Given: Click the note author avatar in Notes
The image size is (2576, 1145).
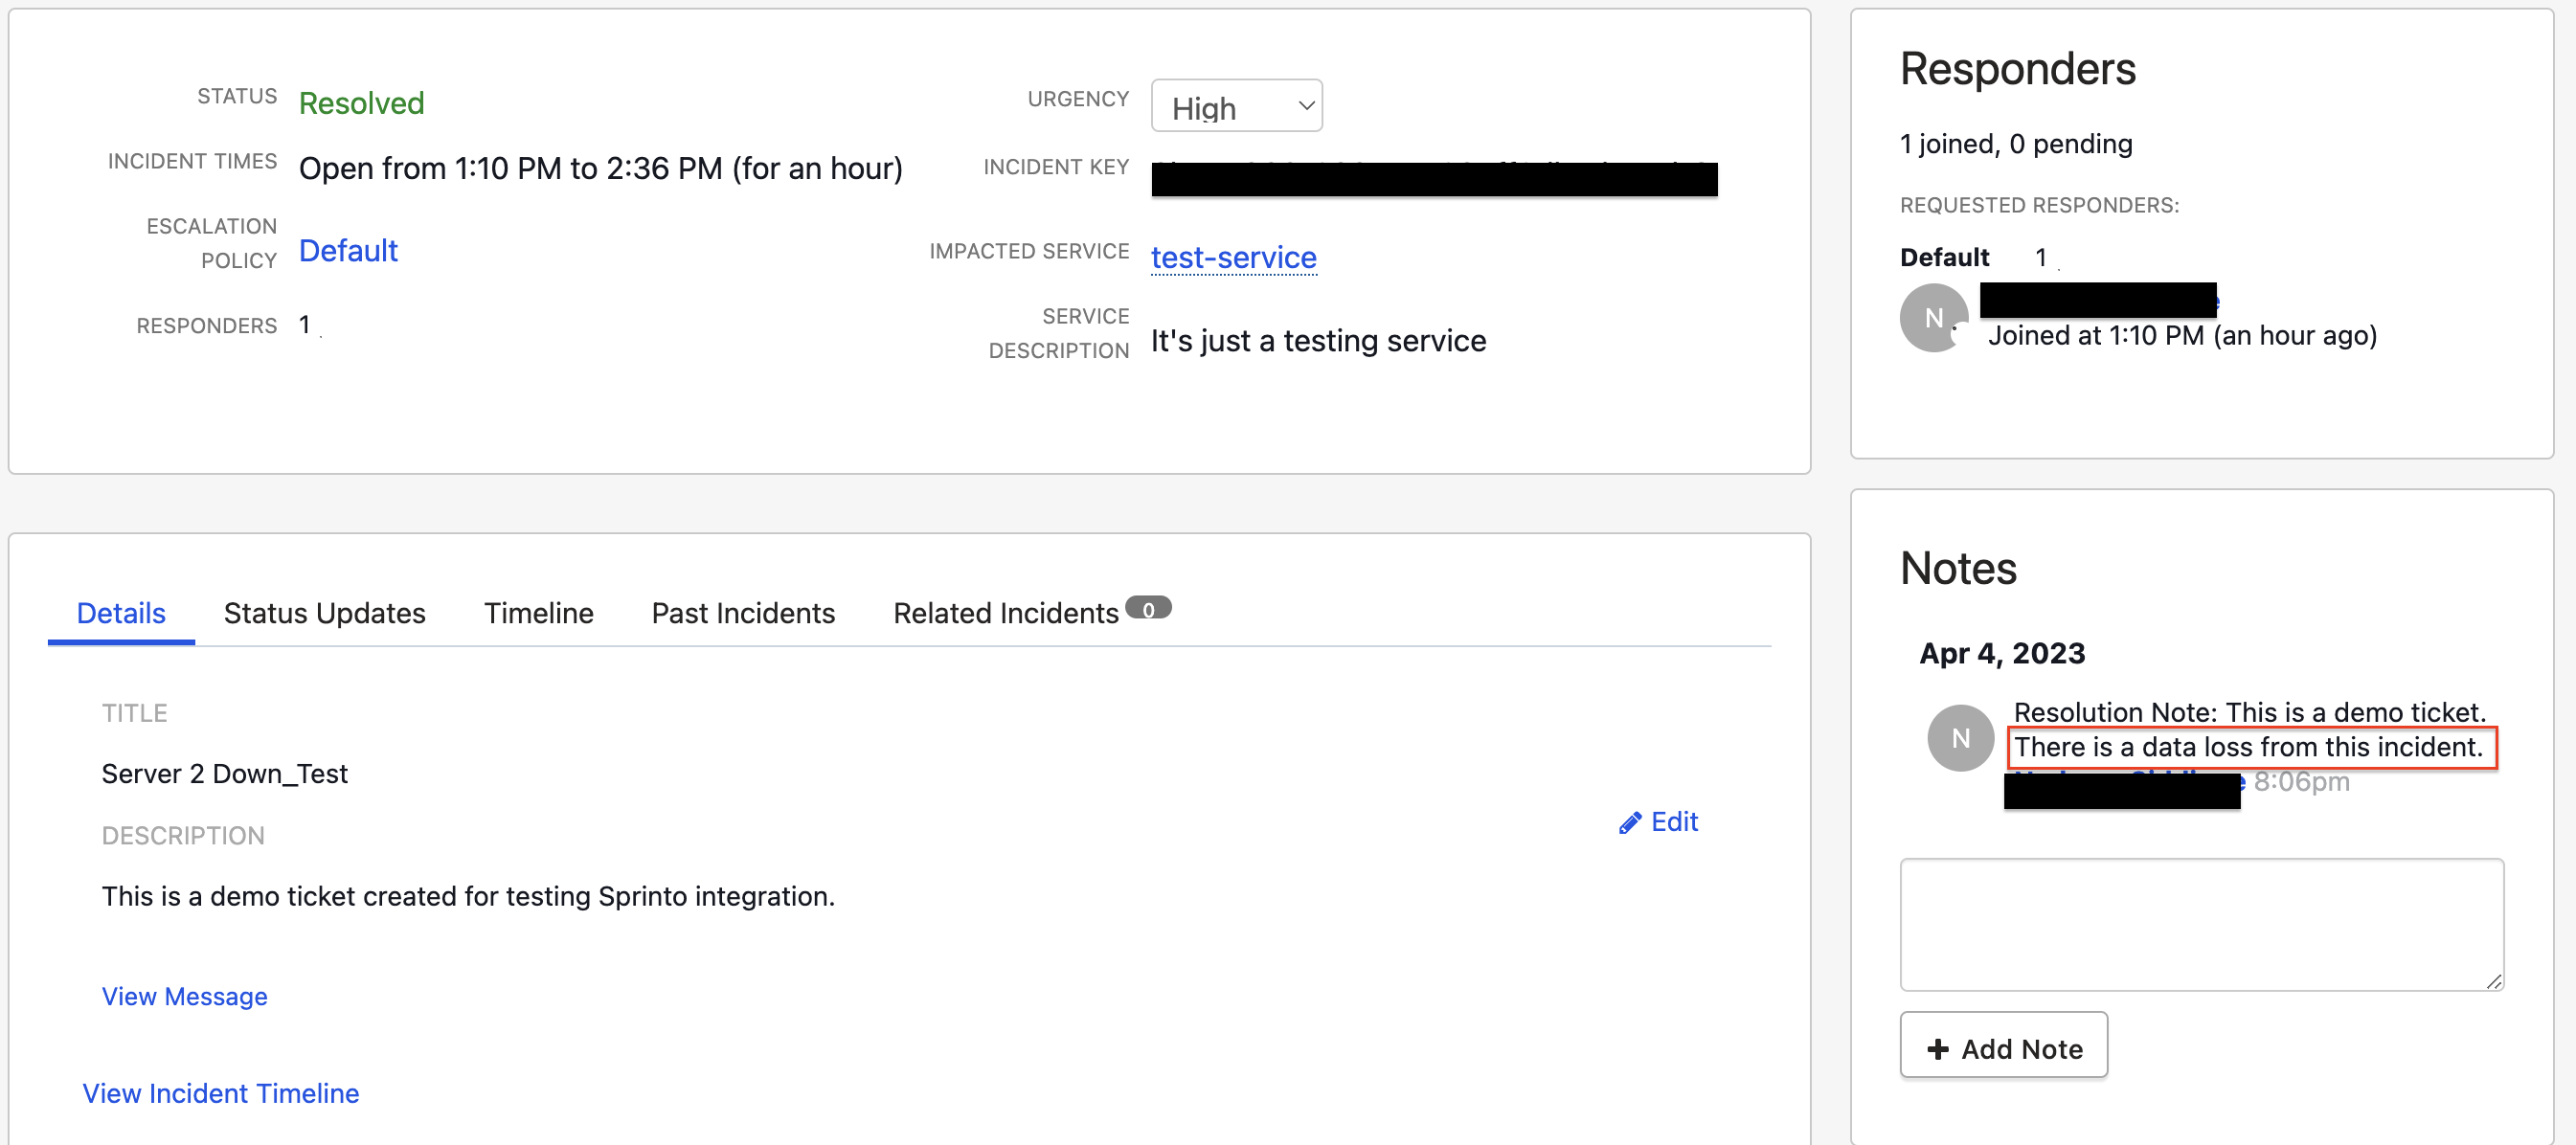Looking at the screenshot, I should pos(1960,738).
